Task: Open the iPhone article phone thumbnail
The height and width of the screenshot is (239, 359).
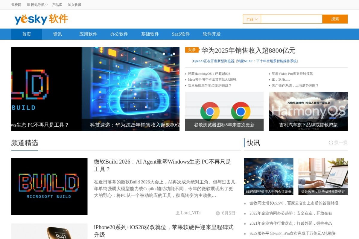Action: coord(49,231)
